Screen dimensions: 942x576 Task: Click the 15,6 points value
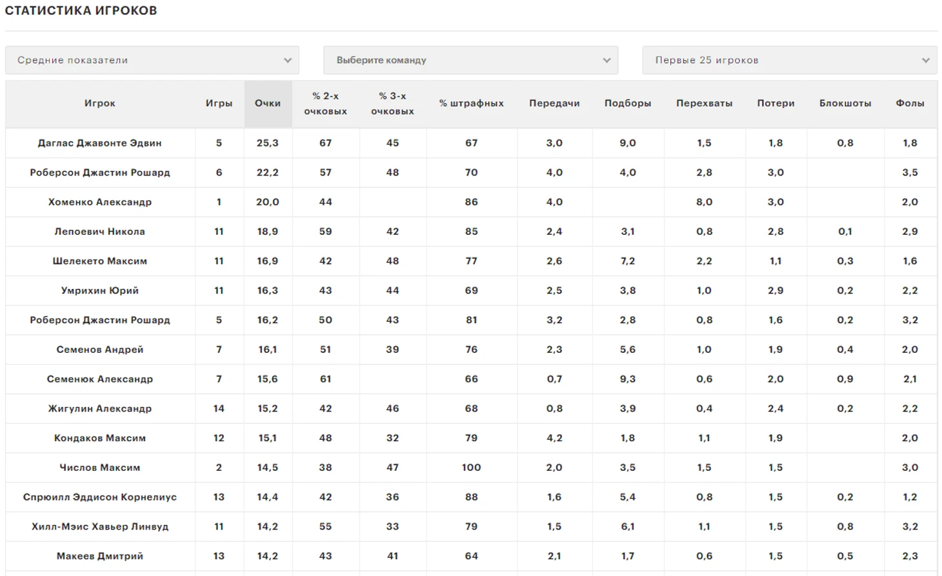click(268, 379)
